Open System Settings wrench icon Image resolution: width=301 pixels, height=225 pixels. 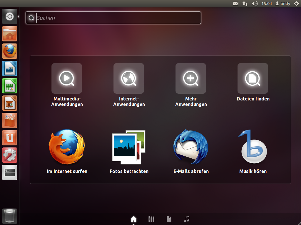(x=10, y=155)
